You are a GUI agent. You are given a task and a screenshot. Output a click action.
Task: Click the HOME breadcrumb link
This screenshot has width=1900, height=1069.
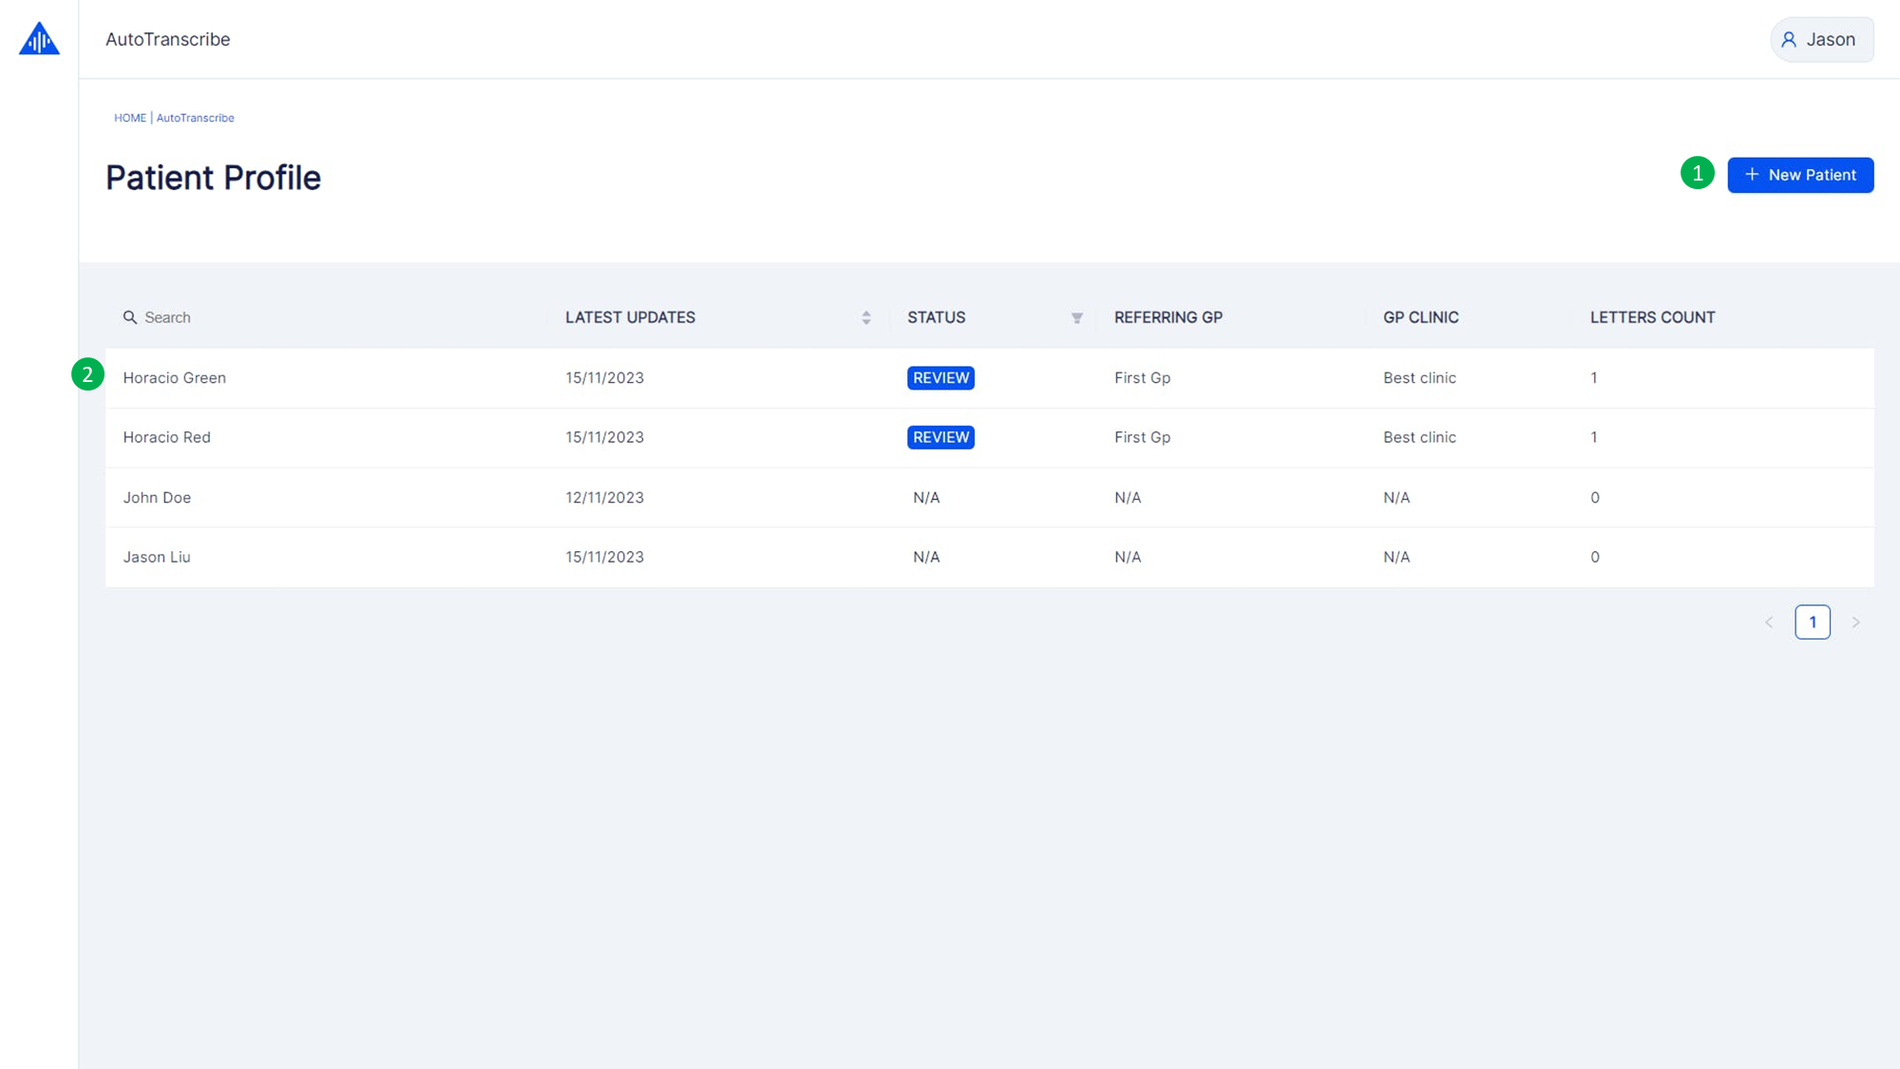(x=130, y=118)
